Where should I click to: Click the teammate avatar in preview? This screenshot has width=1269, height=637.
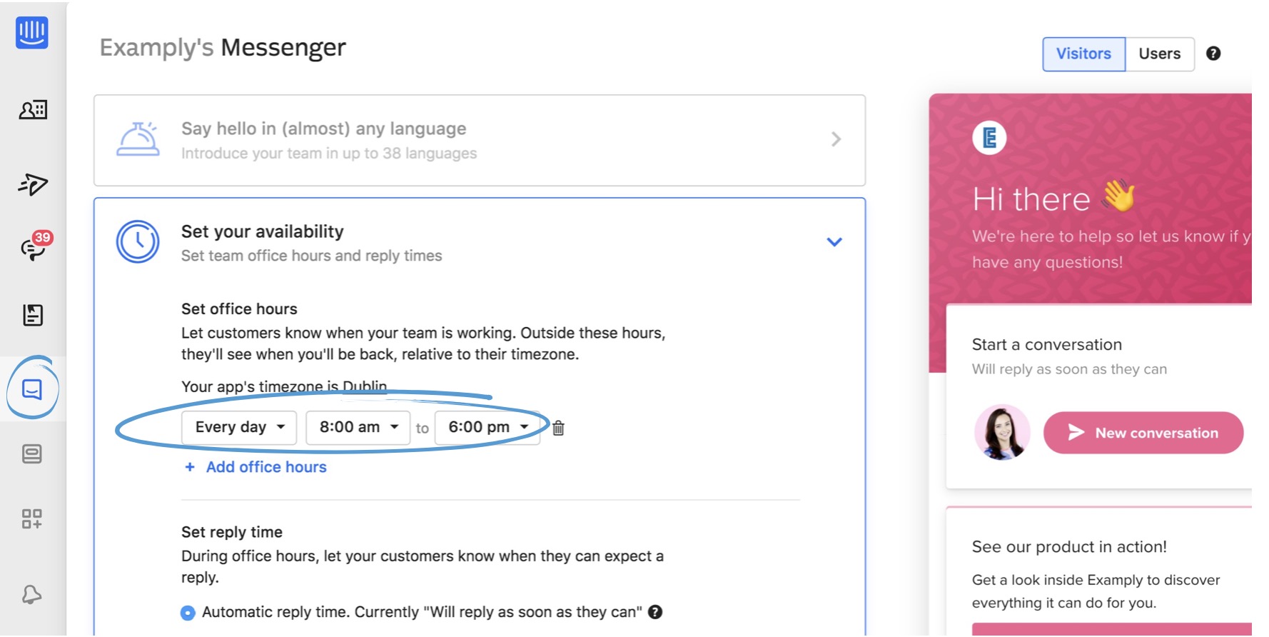coord(1002,432)
